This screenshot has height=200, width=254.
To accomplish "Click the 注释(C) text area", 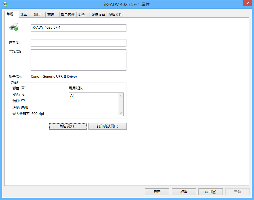I will (x=78, y=60).
